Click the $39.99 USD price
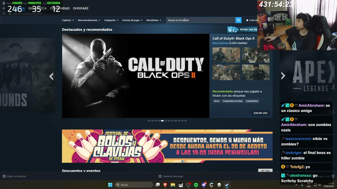This screenshot has width=337, height=189. tap(260, 113)
